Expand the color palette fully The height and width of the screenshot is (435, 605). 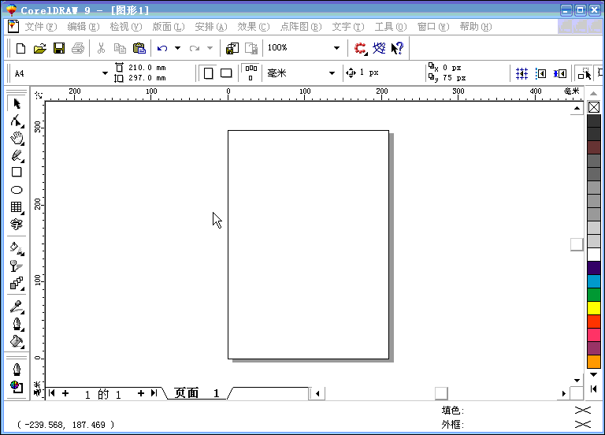(x=594, y=389)
